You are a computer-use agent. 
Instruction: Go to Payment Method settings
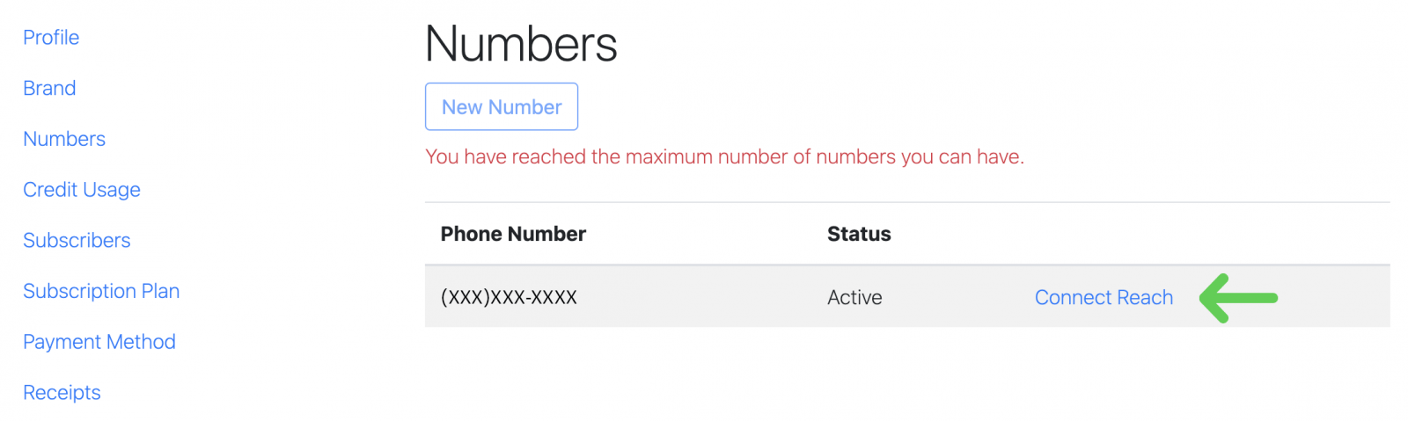click(x=99, y=342)
